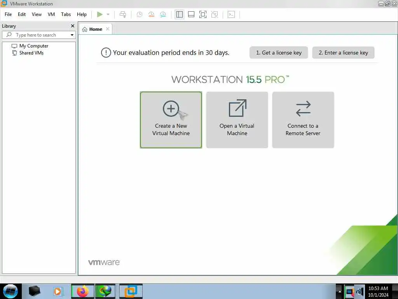Click the evaluation warning exclamation icon
Screen dimensions: 398x299
[x=106, y=53]
